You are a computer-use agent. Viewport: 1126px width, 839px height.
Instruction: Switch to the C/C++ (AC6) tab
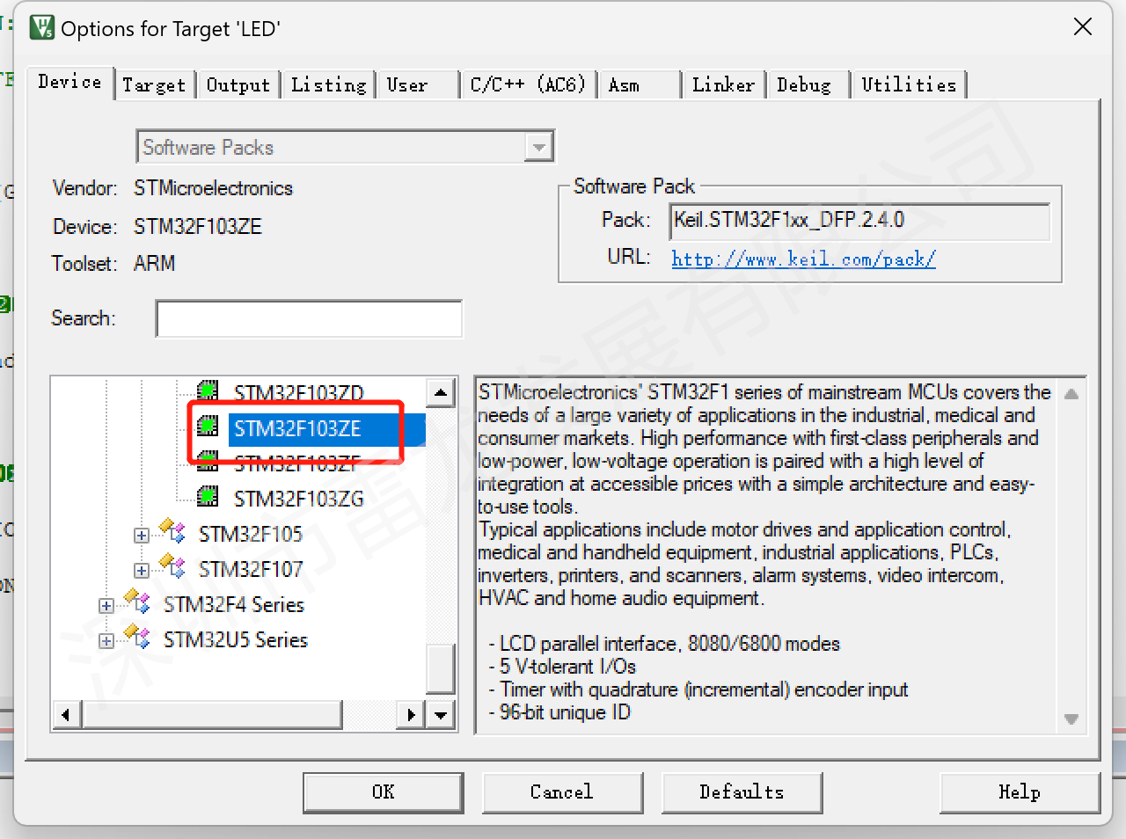528,85
